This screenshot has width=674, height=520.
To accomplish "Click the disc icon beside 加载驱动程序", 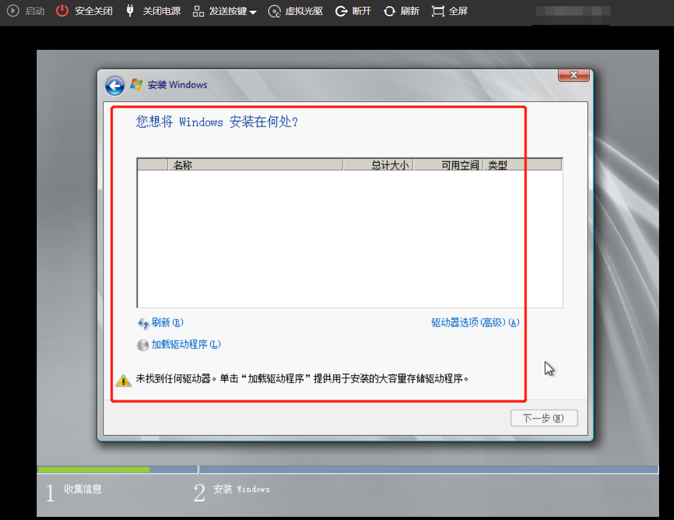I will click(x=143, y=345).
